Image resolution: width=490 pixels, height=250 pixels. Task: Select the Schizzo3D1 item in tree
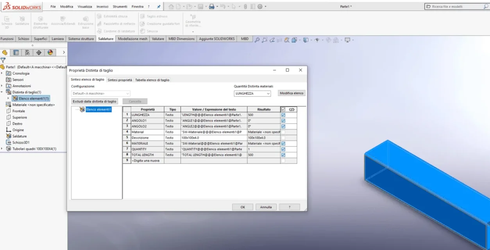click(21, 142)
